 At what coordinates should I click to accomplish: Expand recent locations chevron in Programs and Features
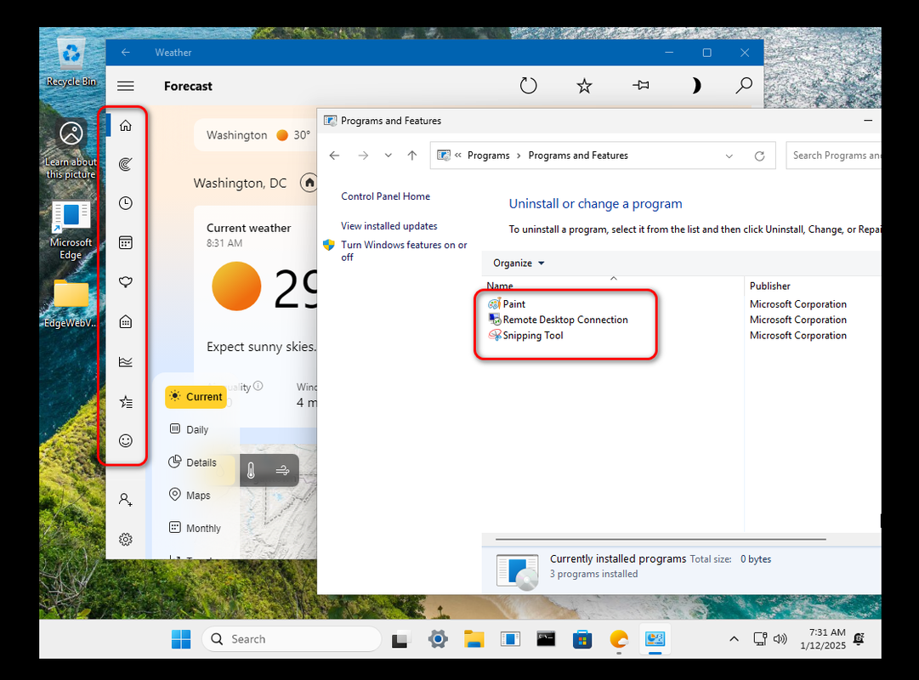(x=388, y=156)
